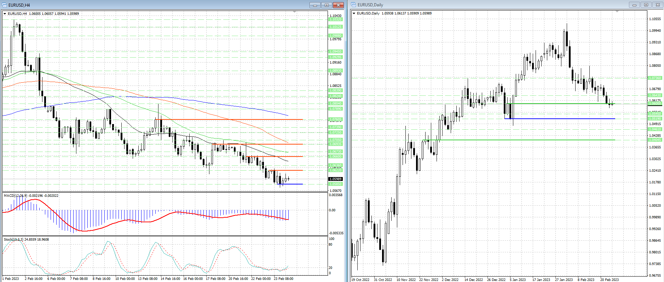Click the EURUSD,Daily OHLC quote text in chart
This screenshot has width=664, height=282.
click(x=394, y=13)
